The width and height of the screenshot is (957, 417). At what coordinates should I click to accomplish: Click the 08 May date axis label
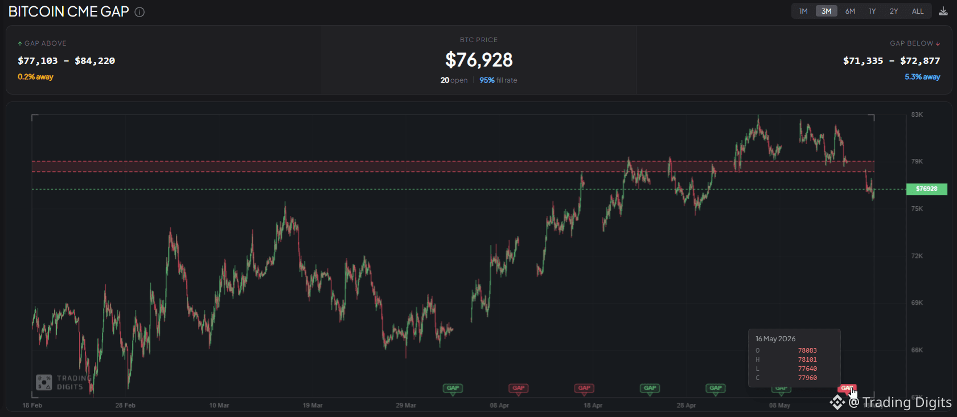tap(779, 406)
